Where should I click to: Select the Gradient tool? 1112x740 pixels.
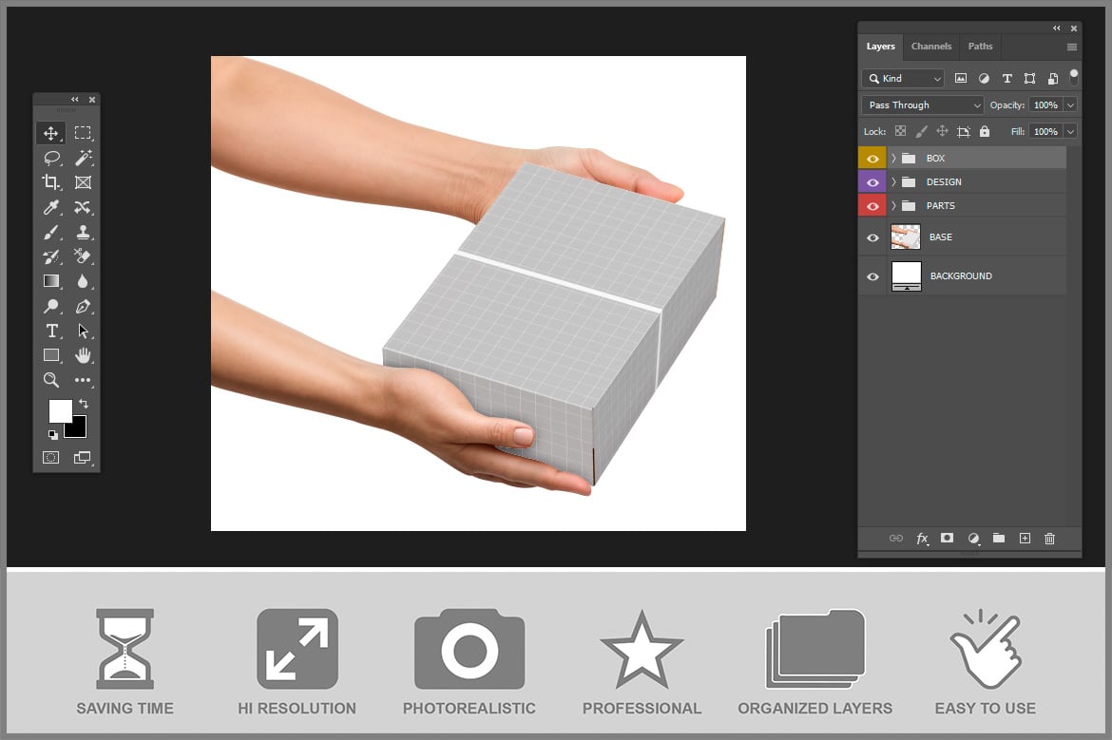click(51, 281)
